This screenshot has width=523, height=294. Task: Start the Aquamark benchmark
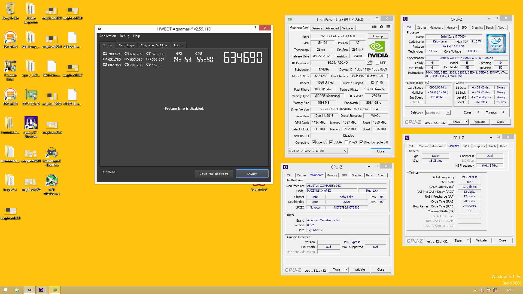click(252, 174)
